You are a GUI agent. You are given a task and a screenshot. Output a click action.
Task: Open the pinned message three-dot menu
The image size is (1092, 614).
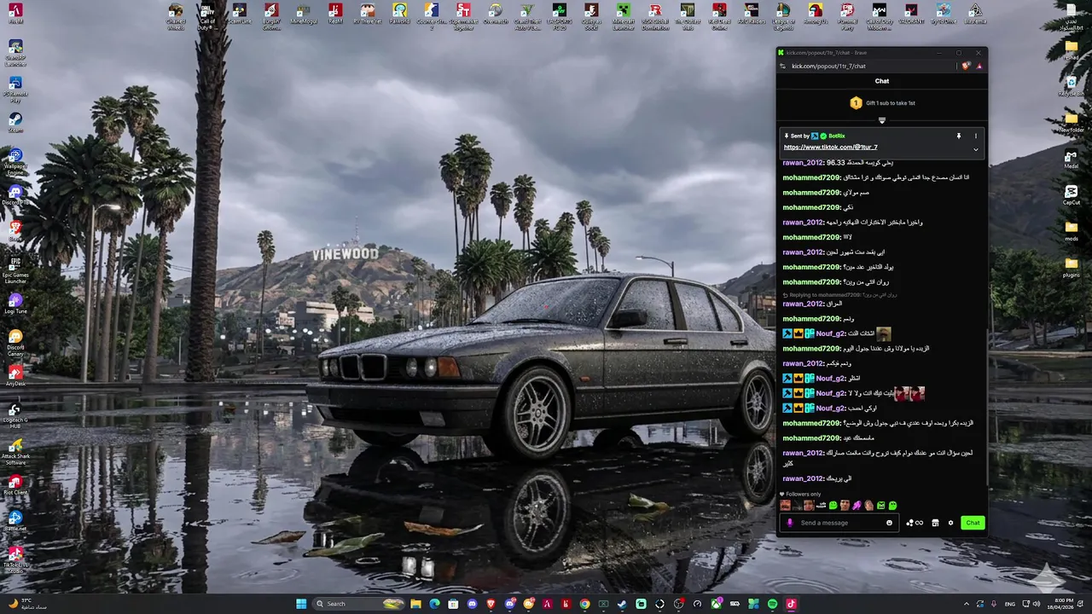(975, 136)
